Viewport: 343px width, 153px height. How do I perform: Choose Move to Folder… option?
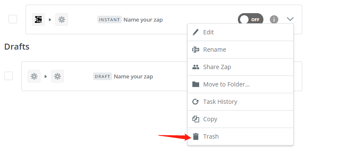(240, 84)
